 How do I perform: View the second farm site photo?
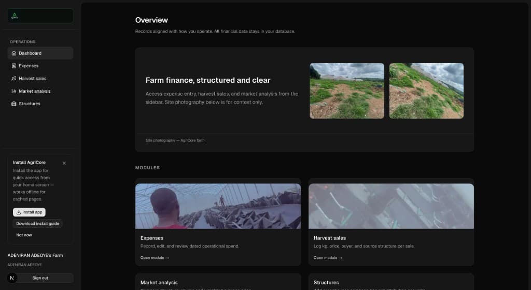click(x=426, y=91)
